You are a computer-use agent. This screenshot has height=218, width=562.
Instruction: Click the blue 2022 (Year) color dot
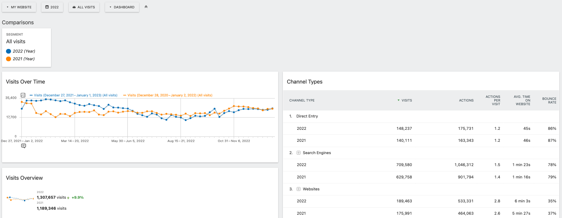pos(9,51)
